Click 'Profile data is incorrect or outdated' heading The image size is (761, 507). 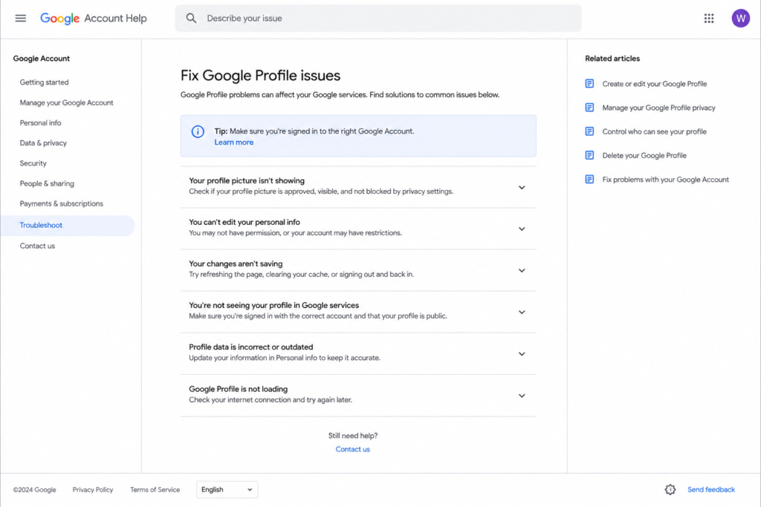coord(251,347)
